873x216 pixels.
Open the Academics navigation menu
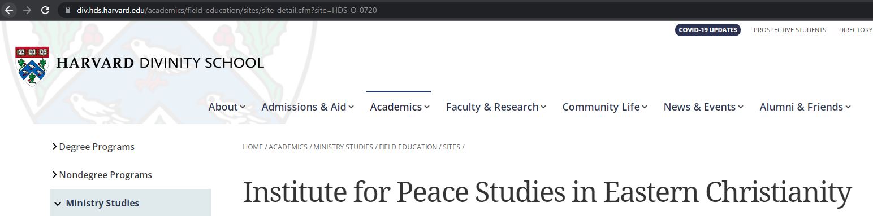click(400, 107)
